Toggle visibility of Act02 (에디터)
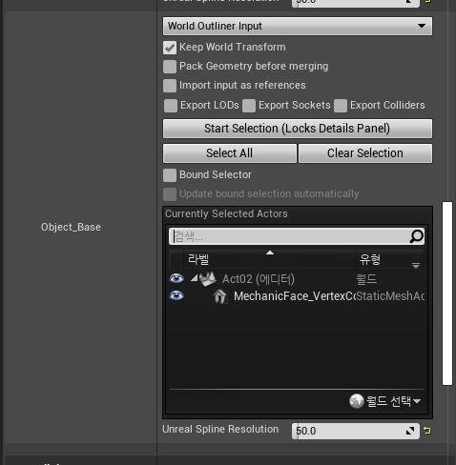456x465 pixels. (x=176, y=279)
